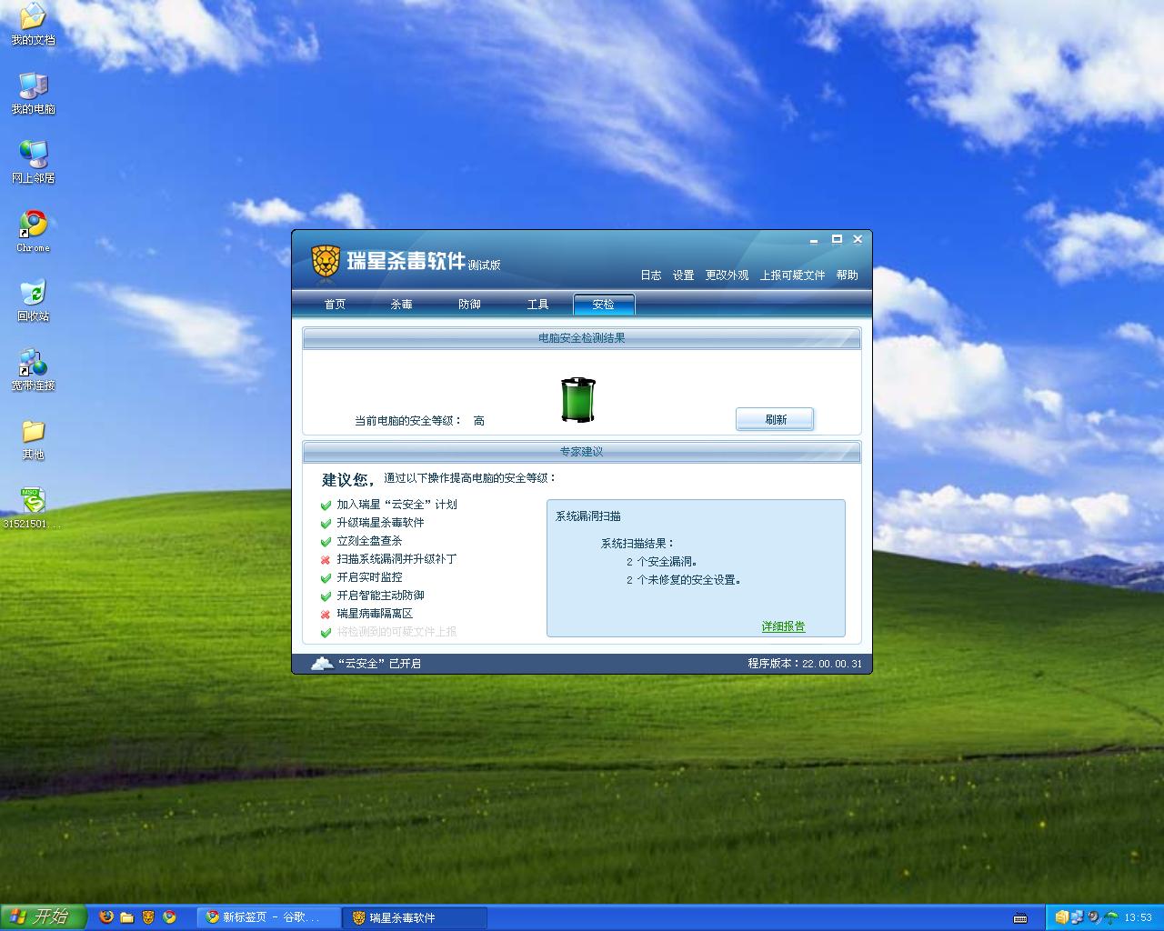Image resolution: width=1164 pixels, height=931 pixels.
Task: Click Rising antivirus quick launch icon
Action: click(x=148, y=917)
